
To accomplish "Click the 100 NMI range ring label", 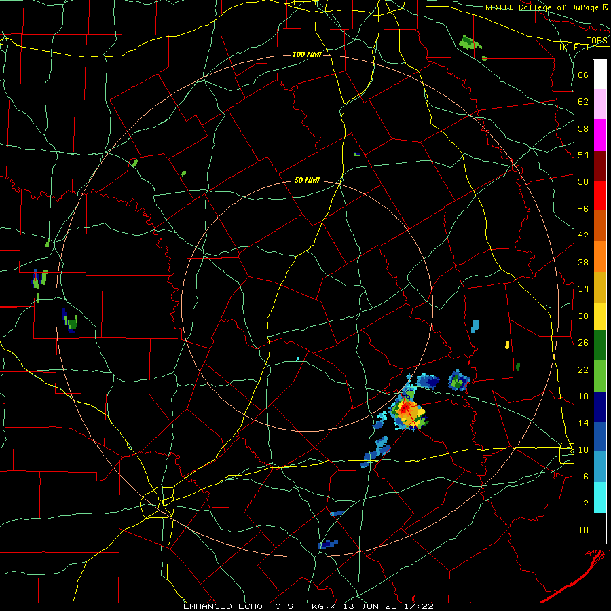I will click(x=307, y=54).
